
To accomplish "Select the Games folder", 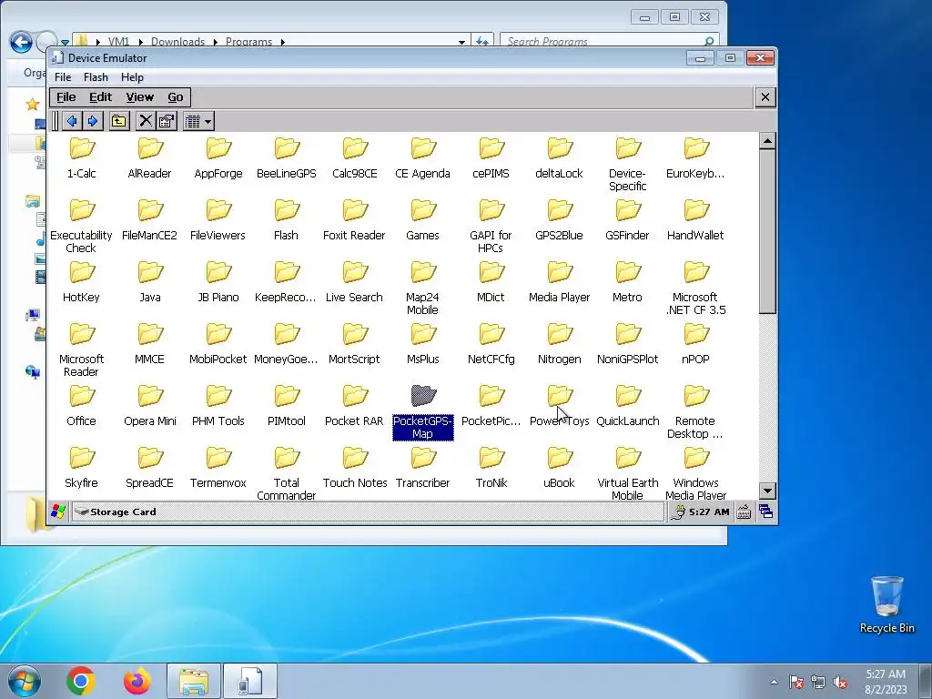I will coord(422,219).
